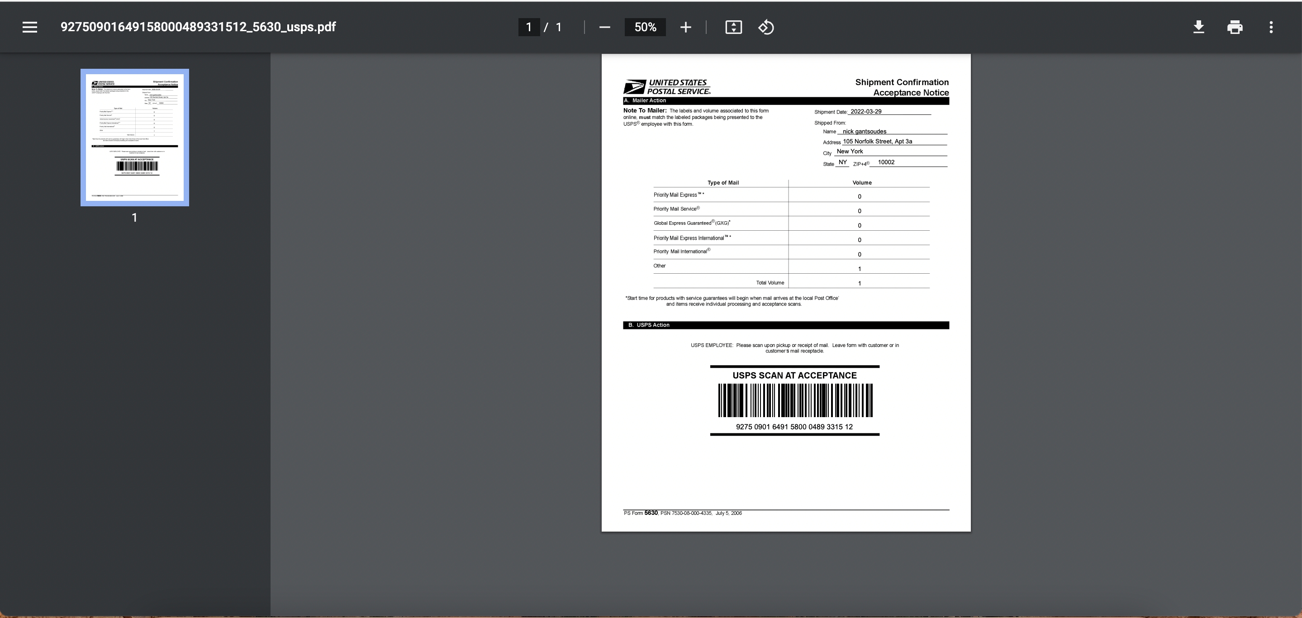Click the ZIP code 10002
The image size is (1302, 618).
tap(886, 162)
